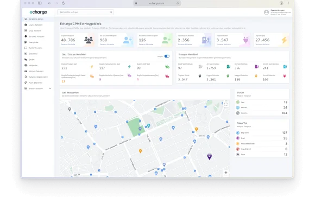Click the green plug icon beside 3.261
The image size is (315, 197).
click(228, 76)
